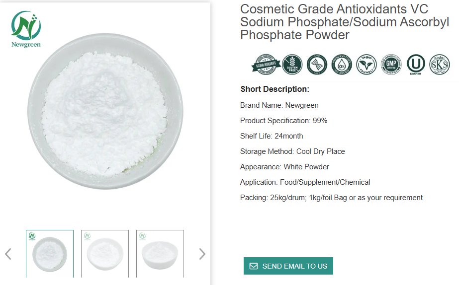Go to previous thumbnail with left arrow
459x285 pixels.
[x=8, y=254]
